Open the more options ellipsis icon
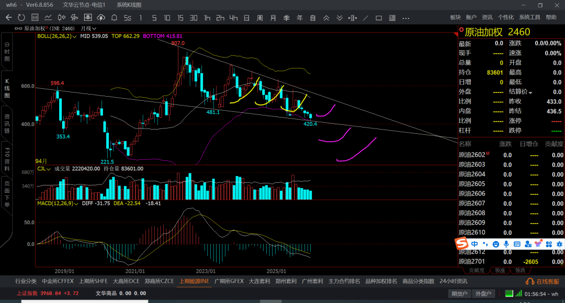565x303 pixels. pos(406,18)
